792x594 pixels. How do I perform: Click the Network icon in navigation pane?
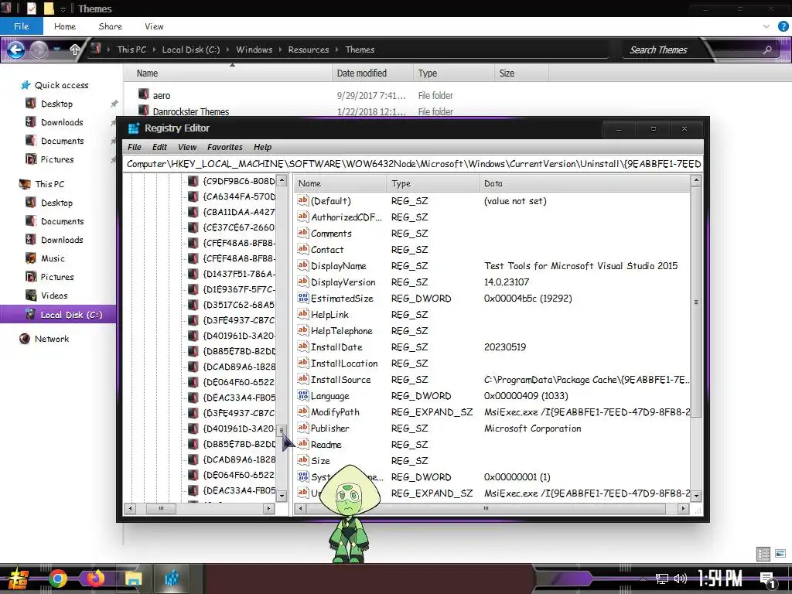click(24, 339)
